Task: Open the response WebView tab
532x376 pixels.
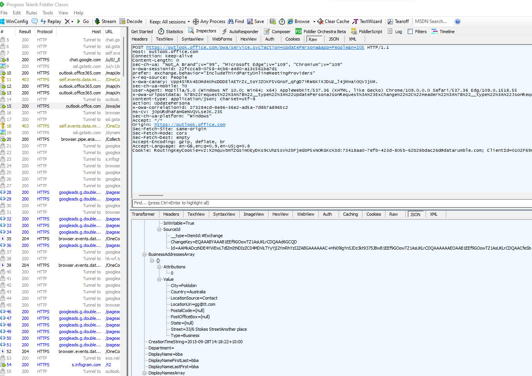Action: click(306, 214)
